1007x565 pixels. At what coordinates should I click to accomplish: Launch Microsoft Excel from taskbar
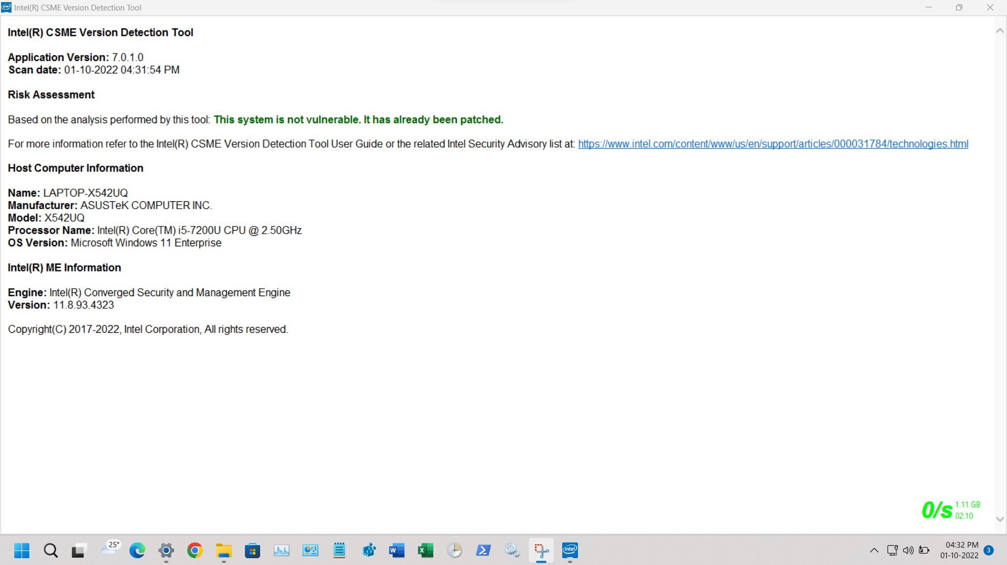[426, 551]
